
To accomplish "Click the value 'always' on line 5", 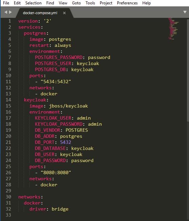I will (63, 45).
